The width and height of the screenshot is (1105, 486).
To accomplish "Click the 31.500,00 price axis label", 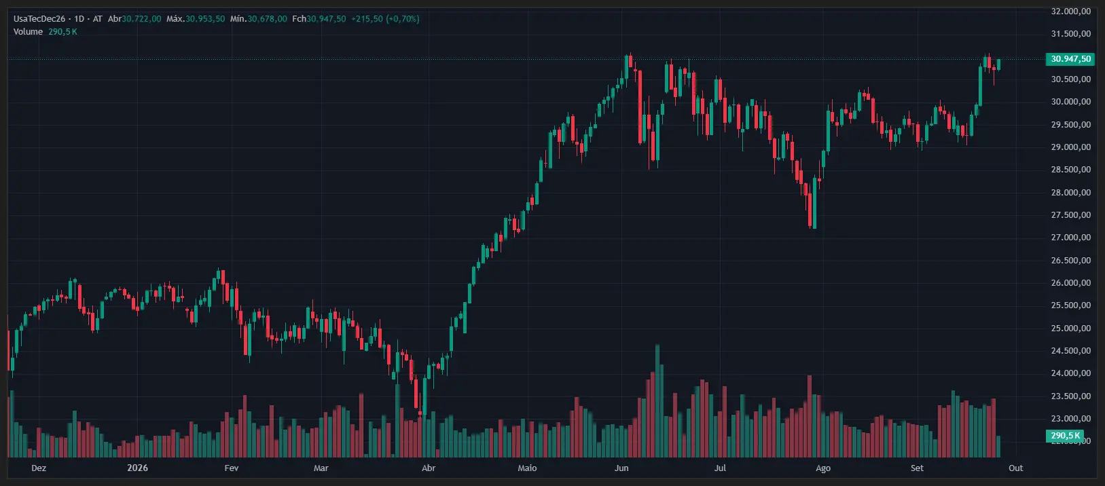I will [x=1071, y=34].
